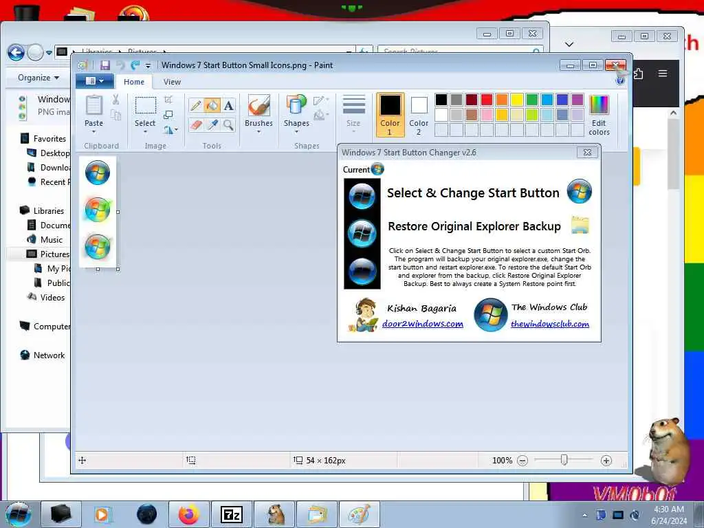Open Edit colors dialog

[x=599, y=115]
